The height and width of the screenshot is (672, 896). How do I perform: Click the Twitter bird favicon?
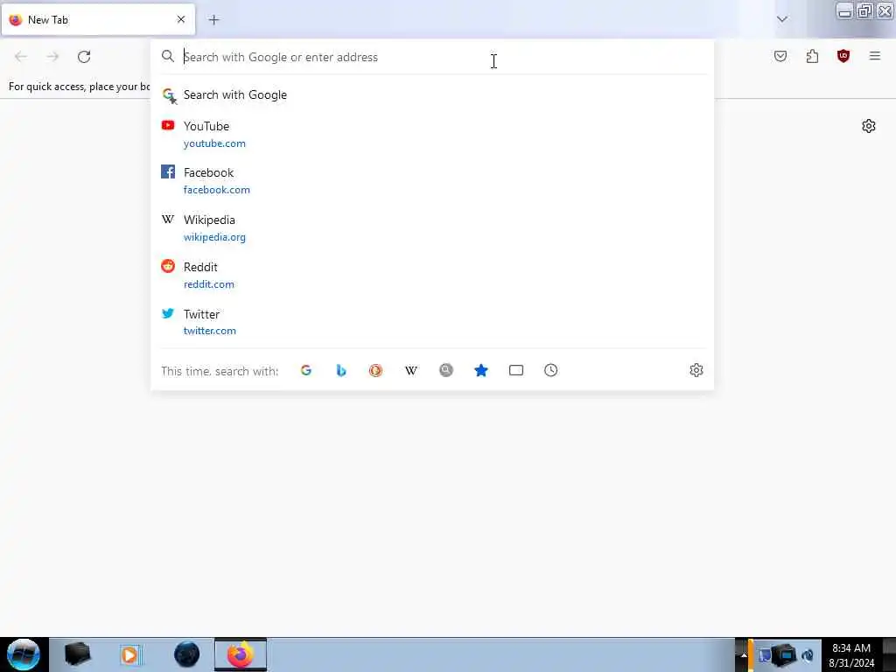[x=167, y=313]
